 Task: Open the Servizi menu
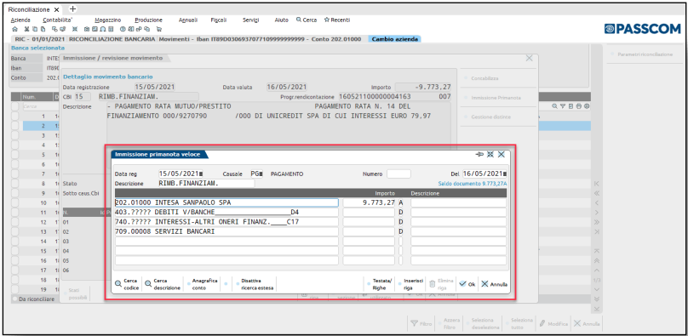click(x=250, y=20)
